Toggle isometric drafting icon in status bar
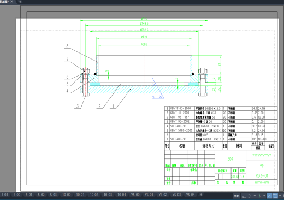Image resolution: width=284 pixels, height=200 pixels. [259, 196]
